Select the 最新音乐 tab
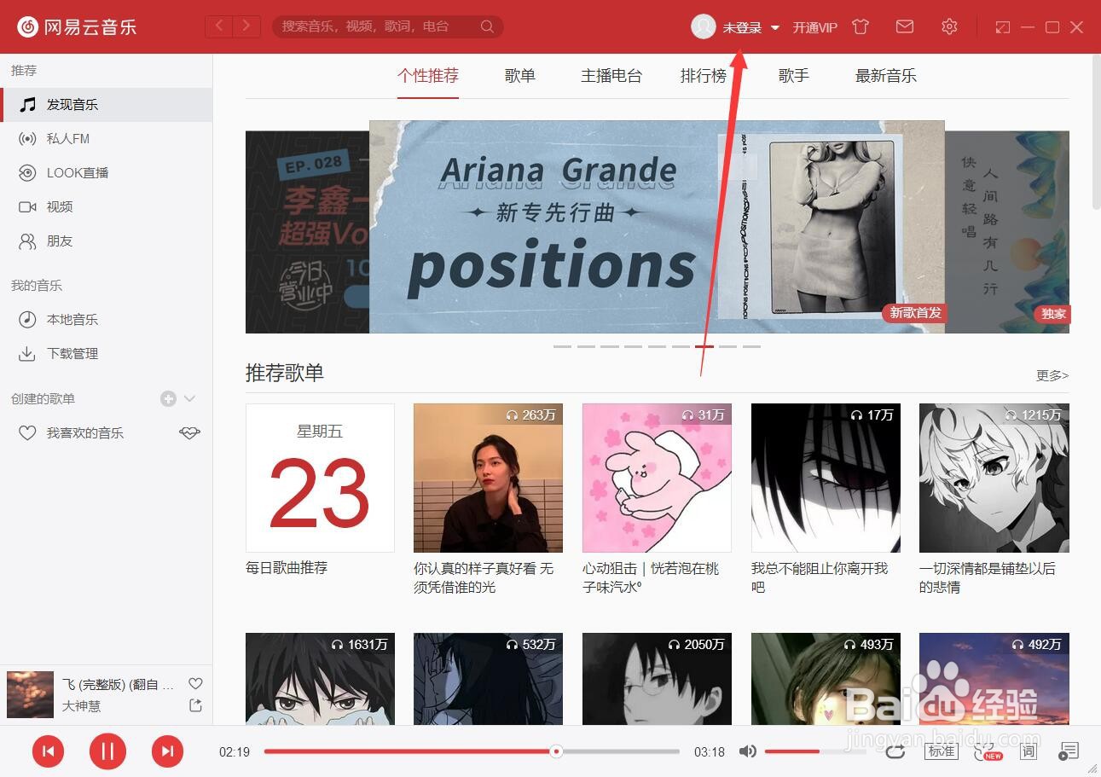This screenshot has width=1101, height=777. (886, 76)
